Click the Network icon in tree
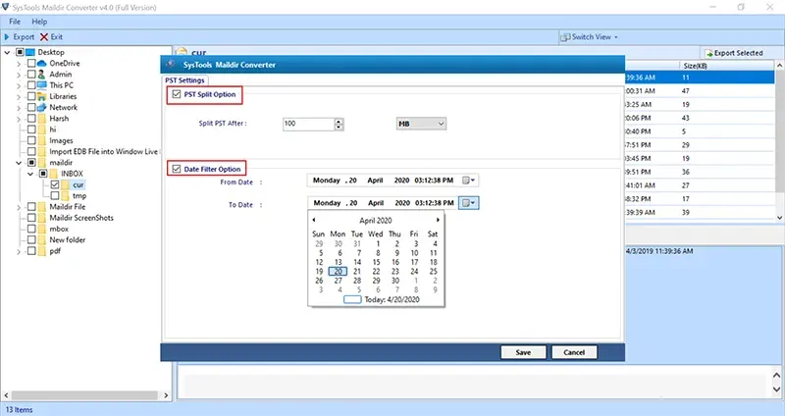The height and width of the screenshot is (416, 785). (x=41, y=107)
